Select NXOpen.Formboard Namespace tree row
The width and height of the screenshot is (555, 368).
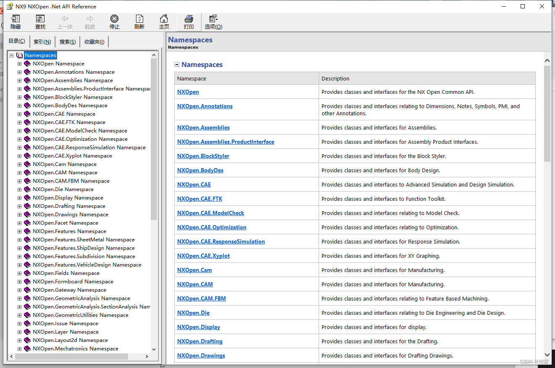pos(73,282)
